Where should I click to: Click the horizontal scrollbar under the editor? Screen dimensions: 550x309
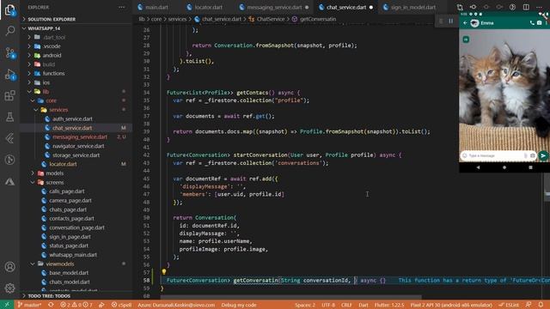tap(290, 298)
